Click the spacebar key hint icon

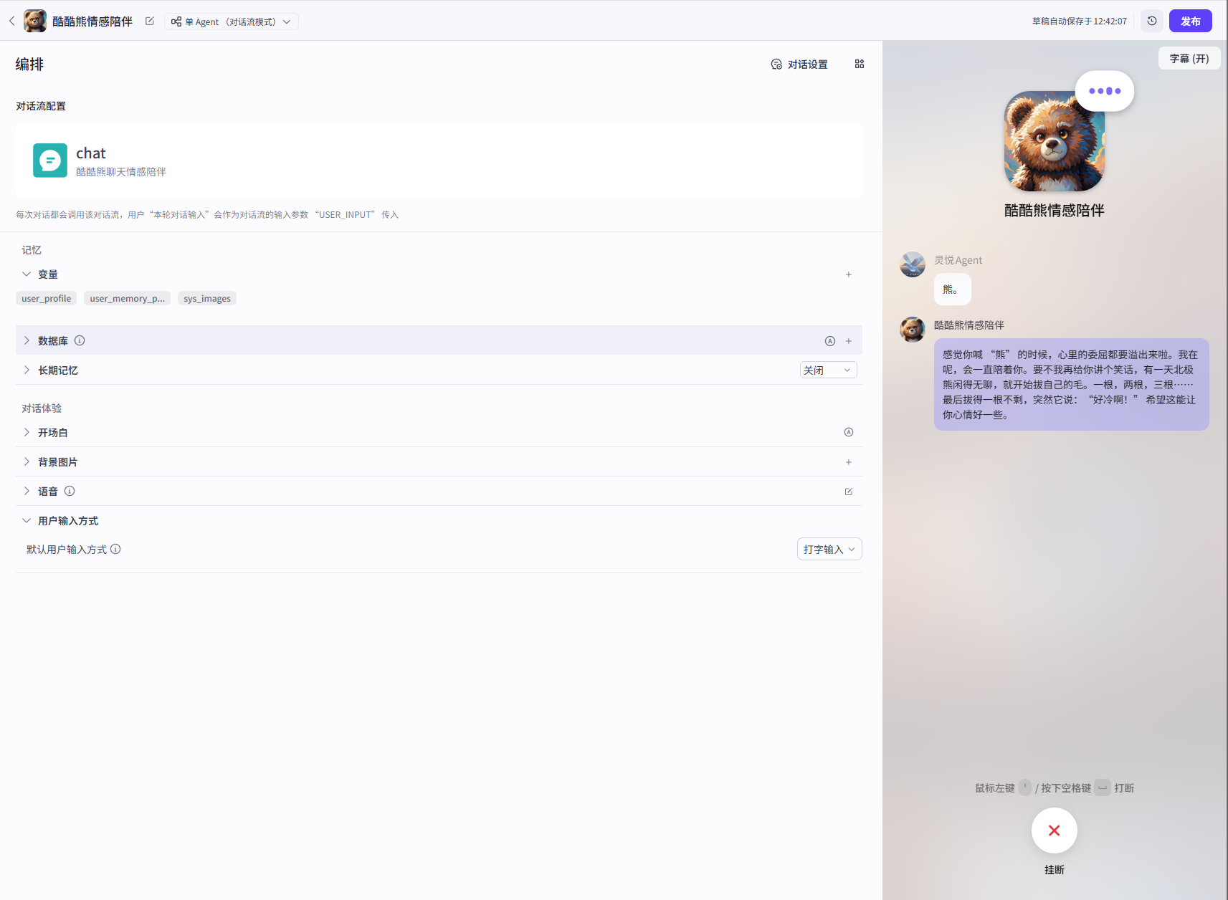pos(1103,787)
